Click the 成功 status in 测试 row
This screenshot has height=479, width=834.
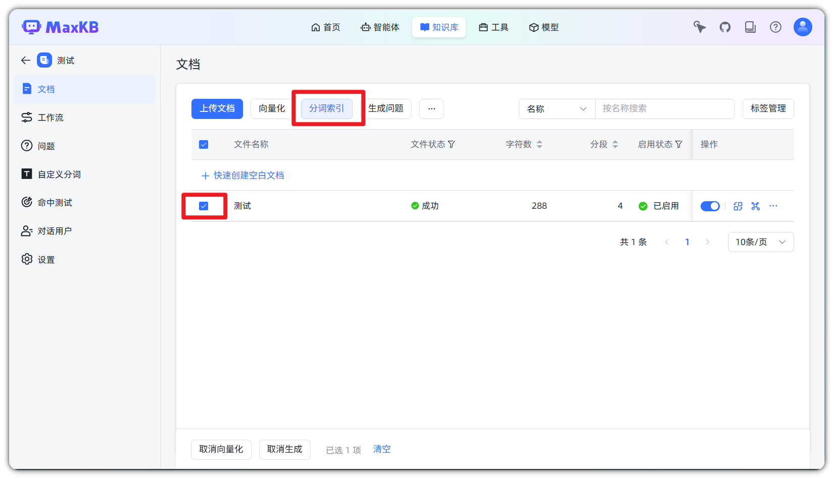pyautogui.click(x=425, y=206)
